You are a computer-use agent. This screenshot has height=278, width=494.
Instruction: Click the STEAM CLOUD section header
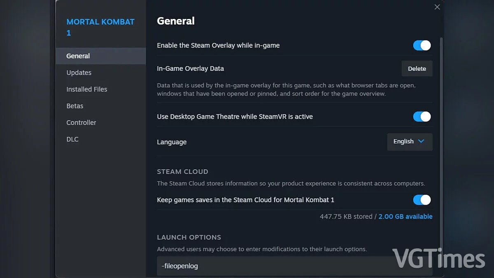pos(182,172)
